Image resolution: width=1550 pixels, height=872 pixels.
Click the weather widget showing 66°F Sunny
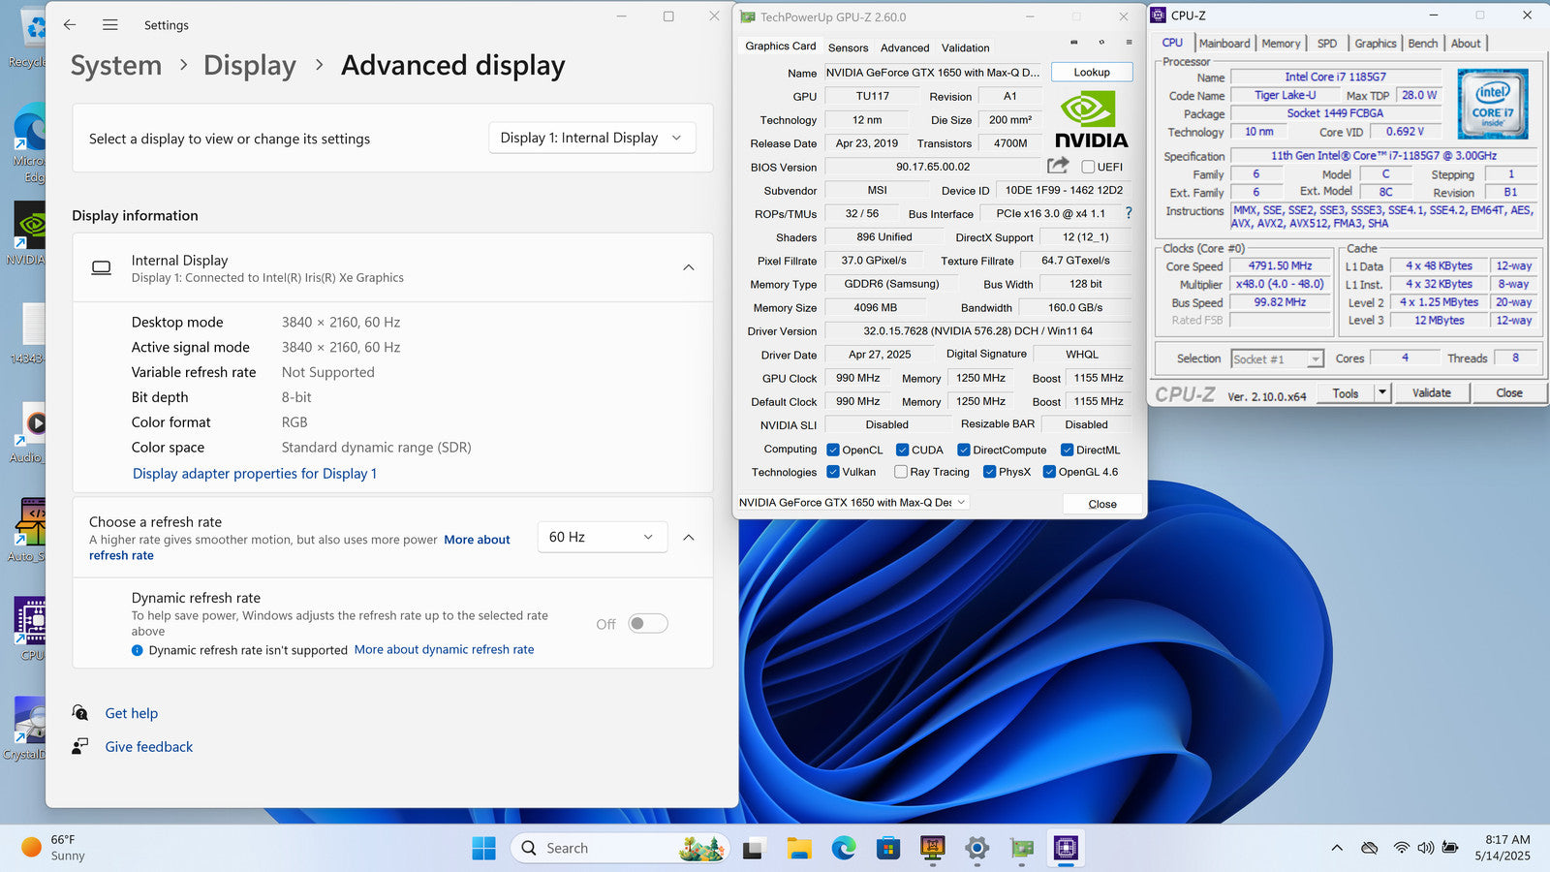54,848
